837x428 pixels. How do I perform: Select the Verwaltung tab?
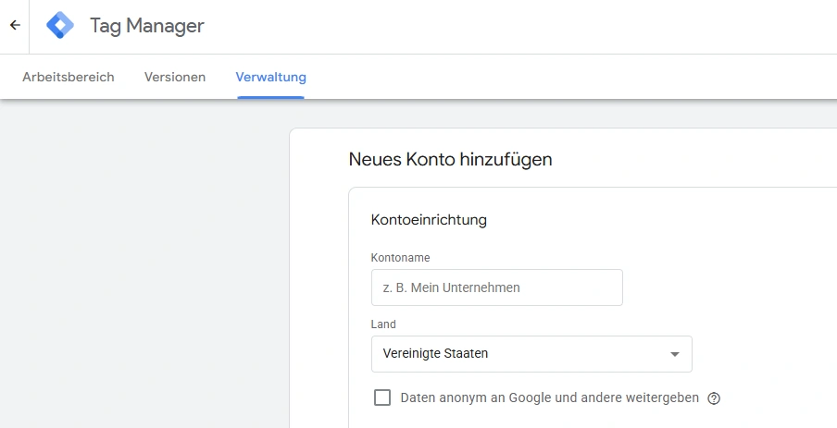[270, 77]
